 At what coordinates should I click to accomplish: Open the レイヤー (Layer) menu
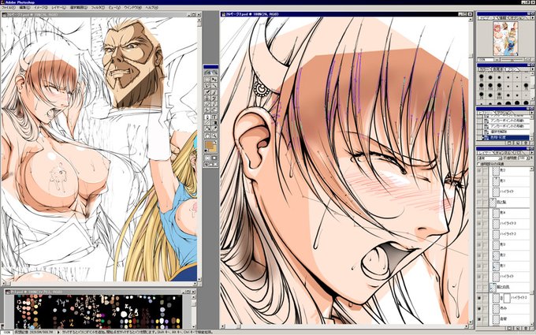[59, 7]
